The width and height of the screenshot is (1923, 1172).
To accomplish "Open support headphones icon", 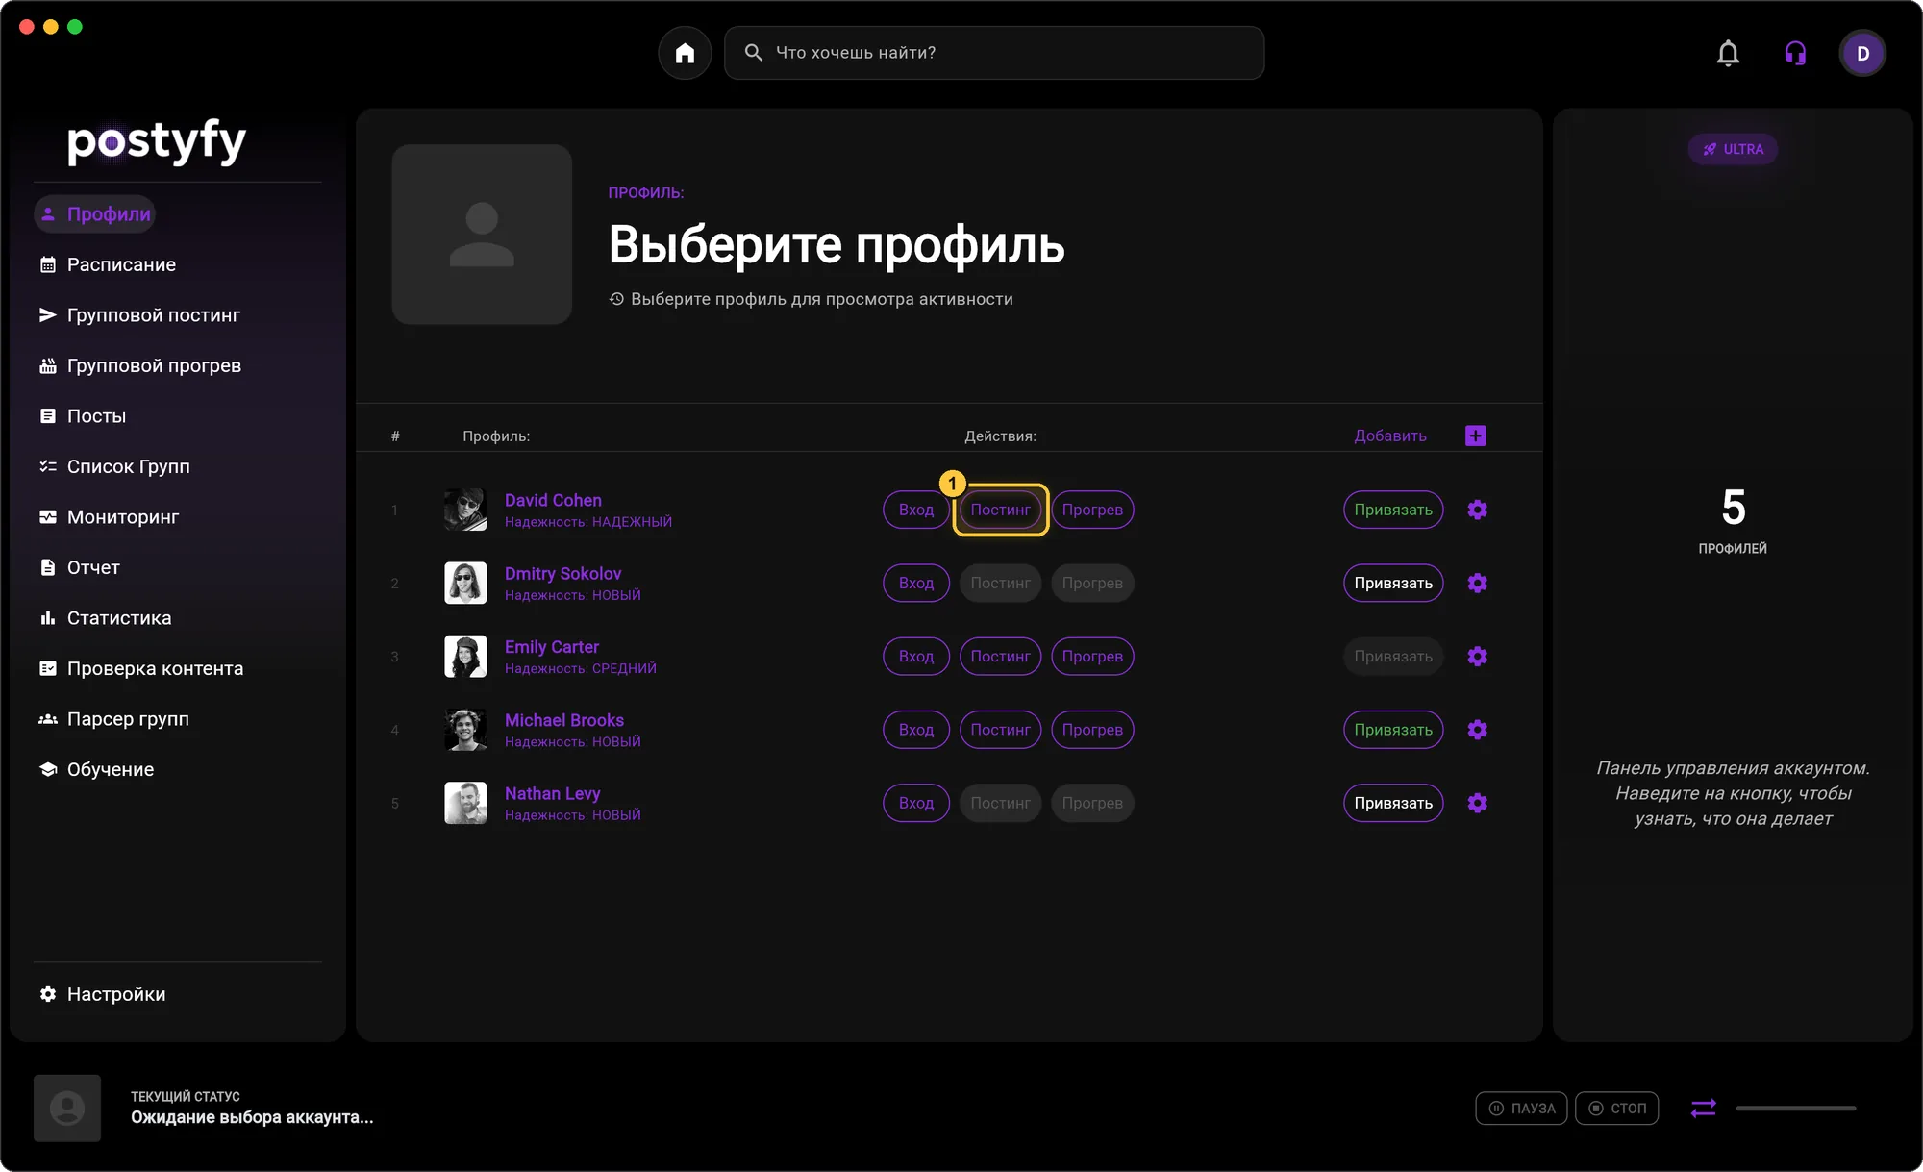I will click(1795, 53).
